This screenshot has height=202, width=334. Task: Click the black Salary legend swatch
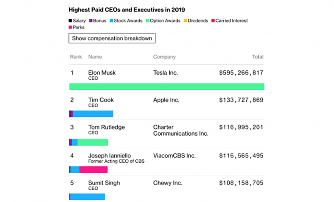[71, 21]
